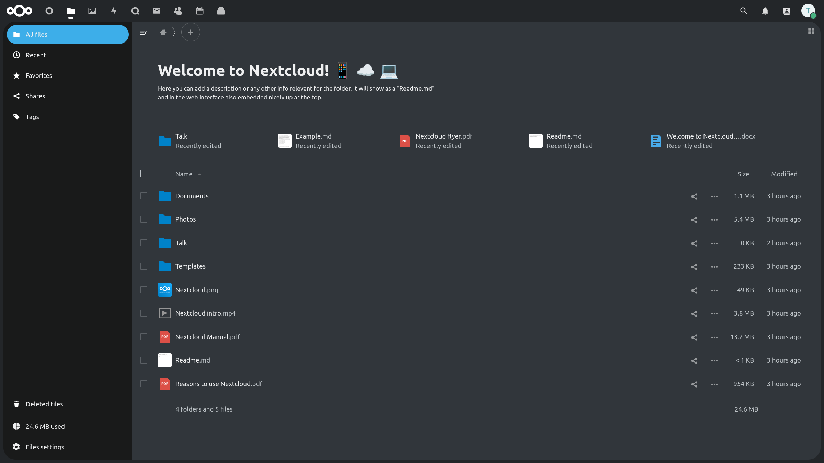Open Deleted files section

pyautogui.click(x=44, y=404)
